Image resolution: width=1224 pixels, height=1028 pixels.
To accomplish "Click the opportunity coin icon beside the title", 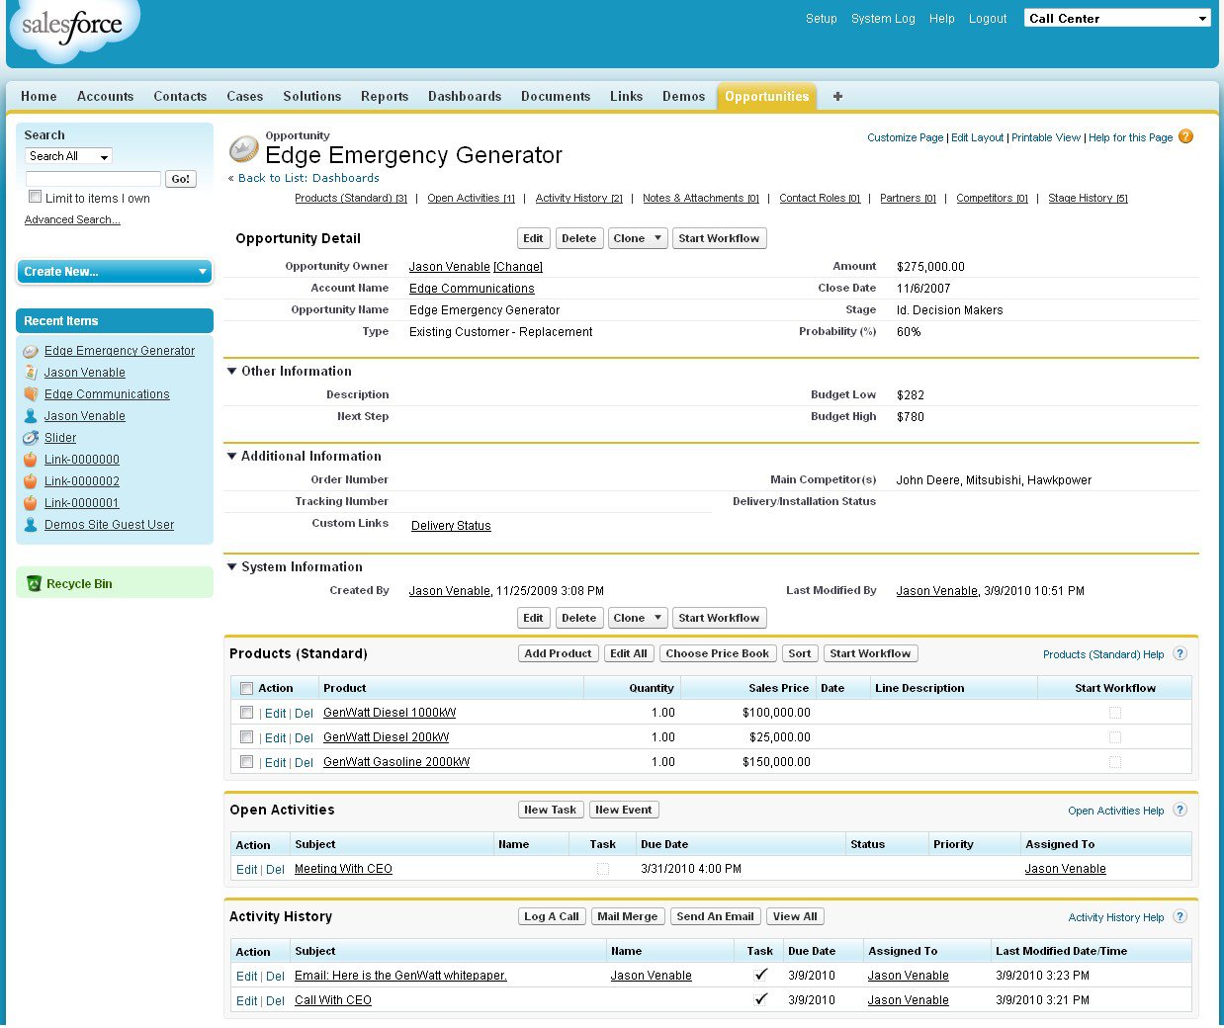I will 243,149.
